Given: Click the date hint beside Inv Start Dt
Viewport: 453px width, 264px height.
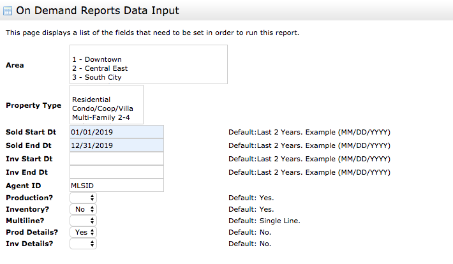Looking at the screenshot, I should point(309,159).
